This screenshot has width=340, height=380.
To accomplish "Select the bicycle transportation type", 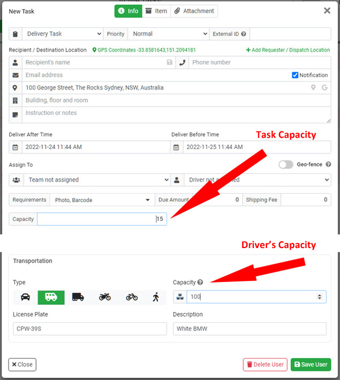I will (x=131, y=297).
